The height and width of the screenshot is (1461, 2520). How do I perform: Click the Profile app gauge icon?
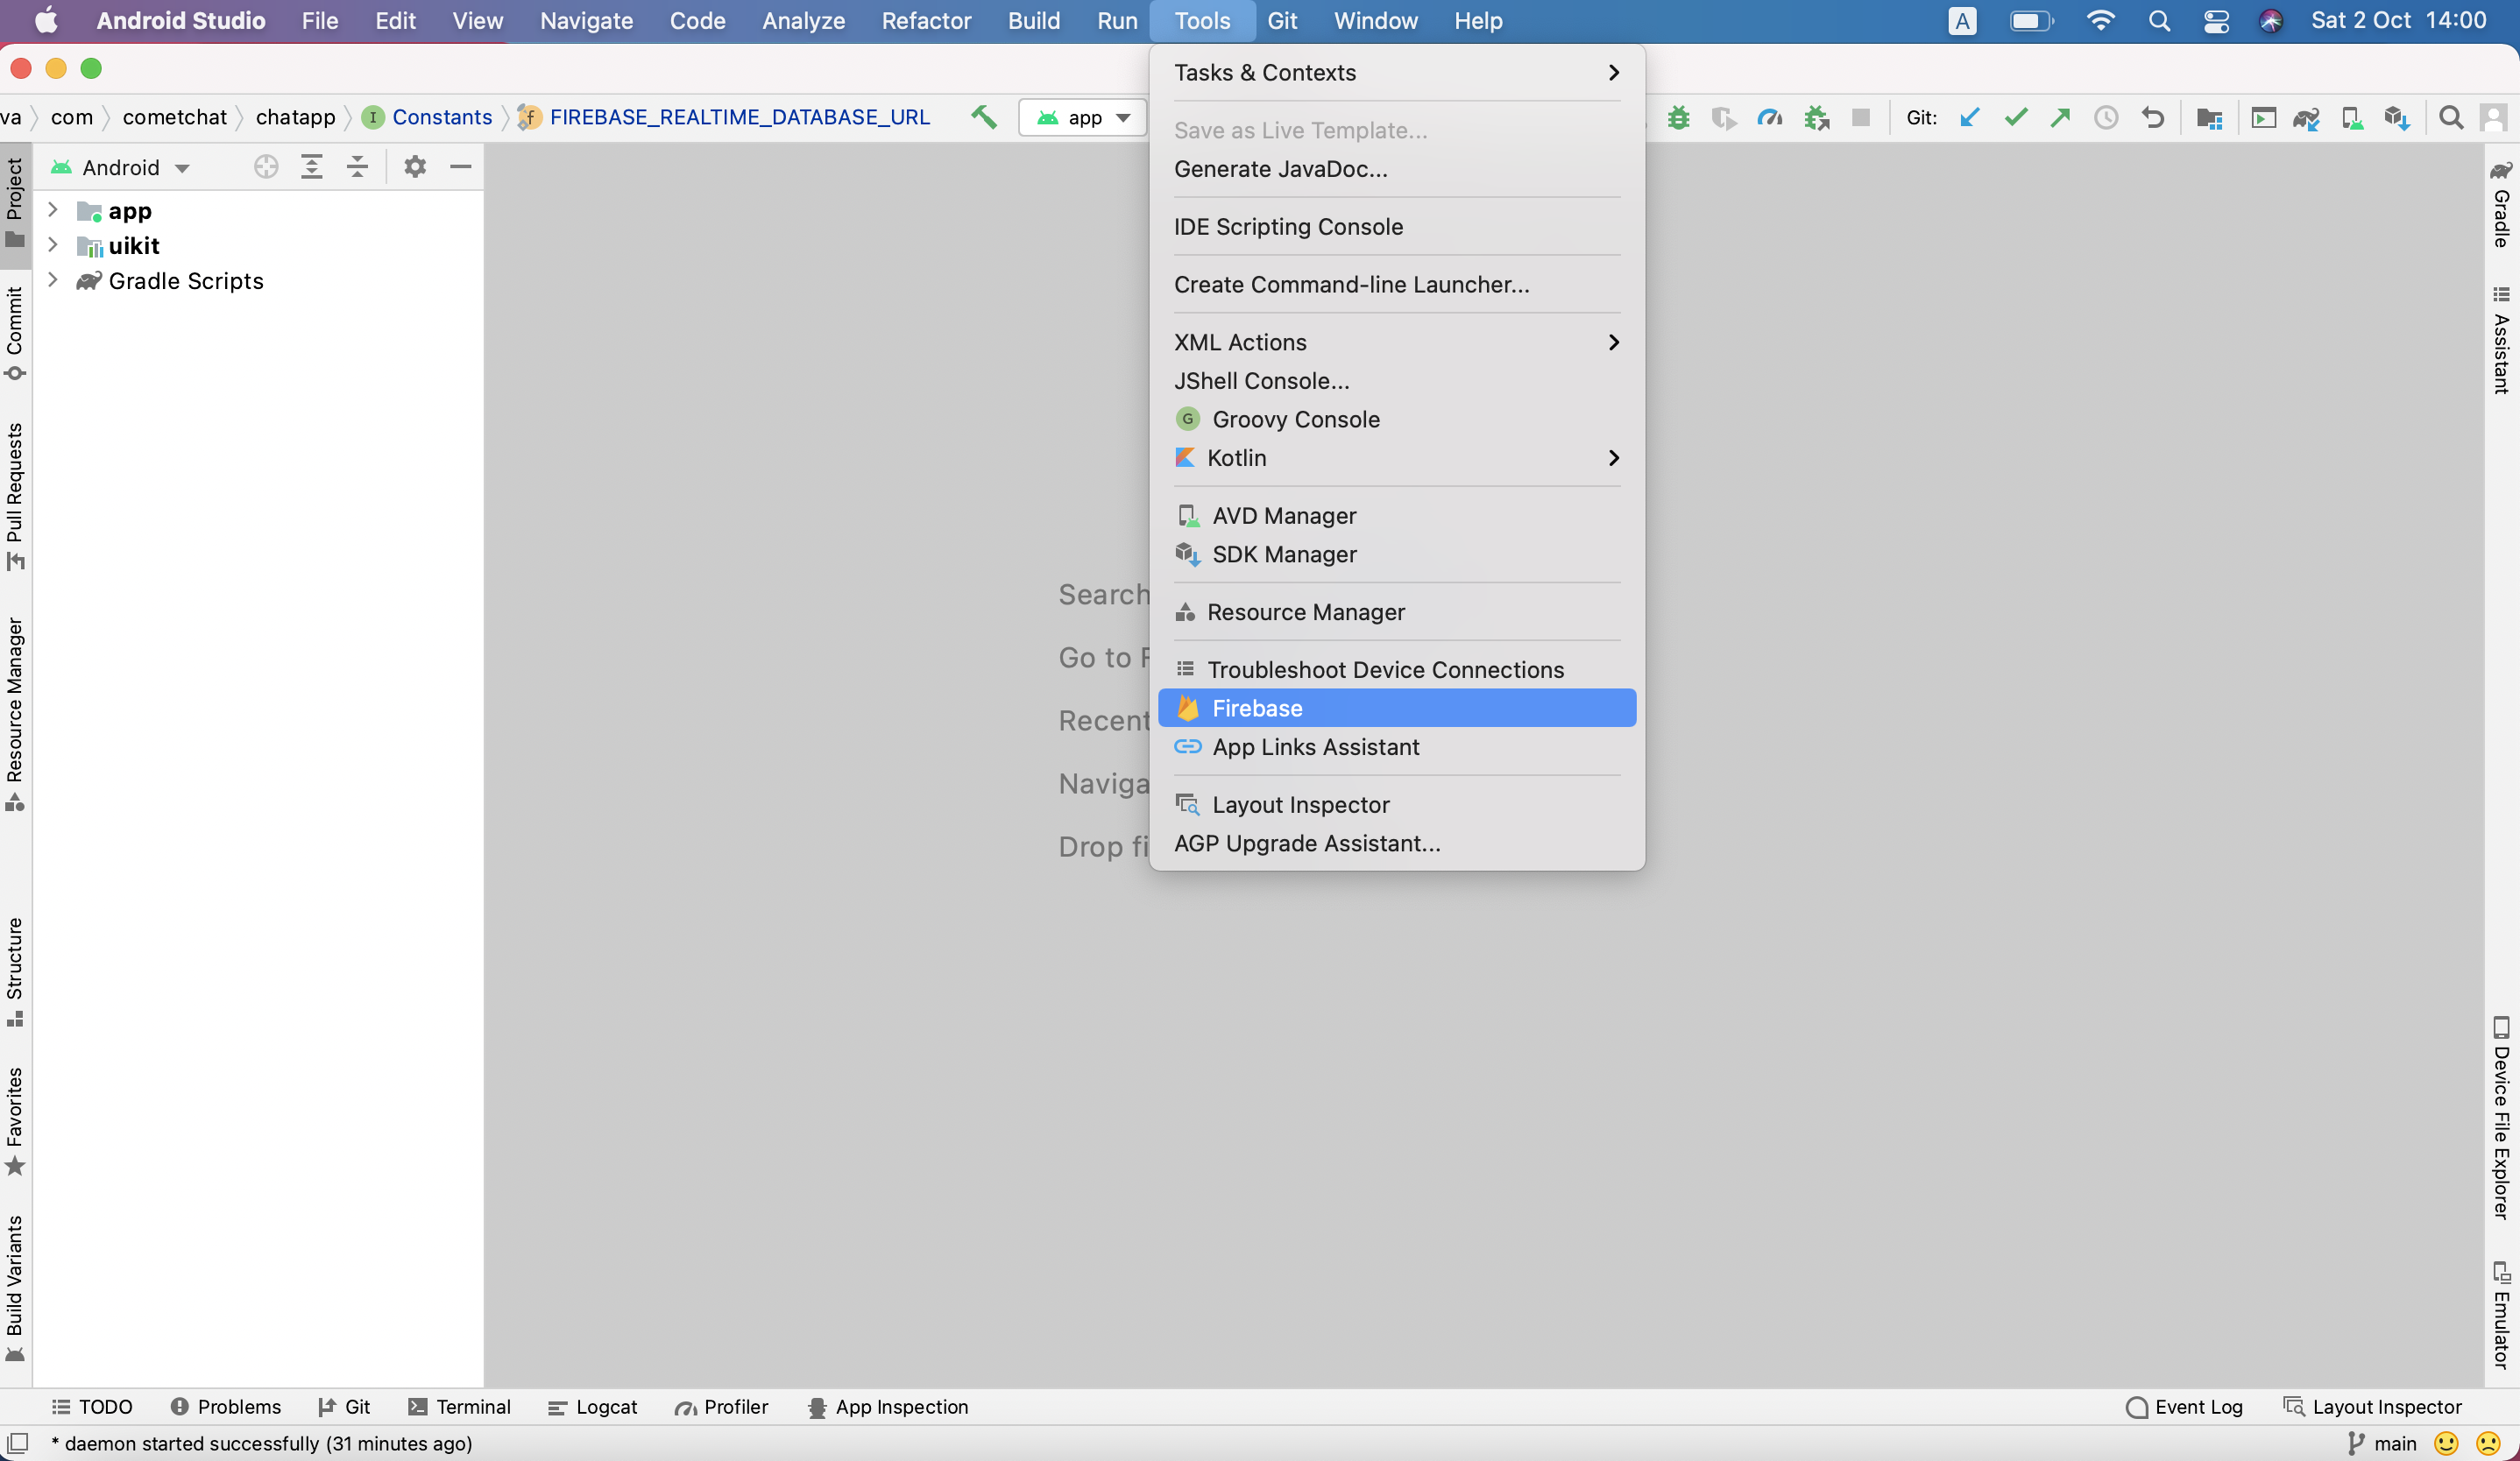coord(1770,118)
